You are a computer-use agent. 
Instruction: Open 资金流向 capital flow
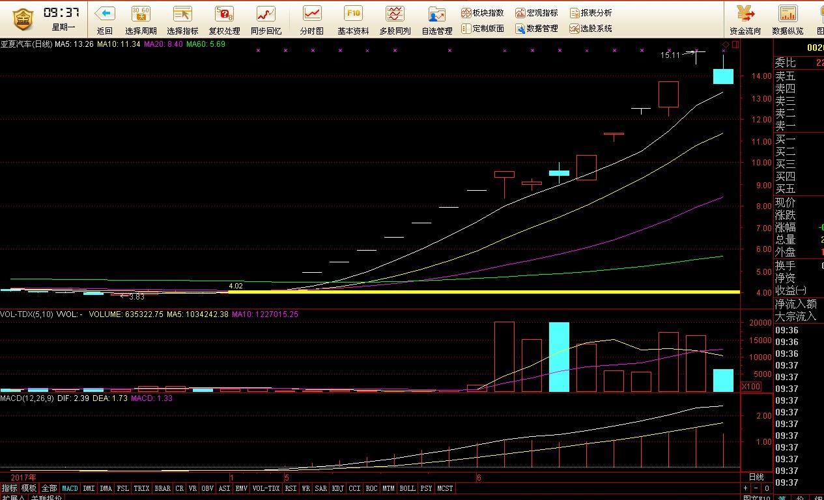click(x=745, y=19)
